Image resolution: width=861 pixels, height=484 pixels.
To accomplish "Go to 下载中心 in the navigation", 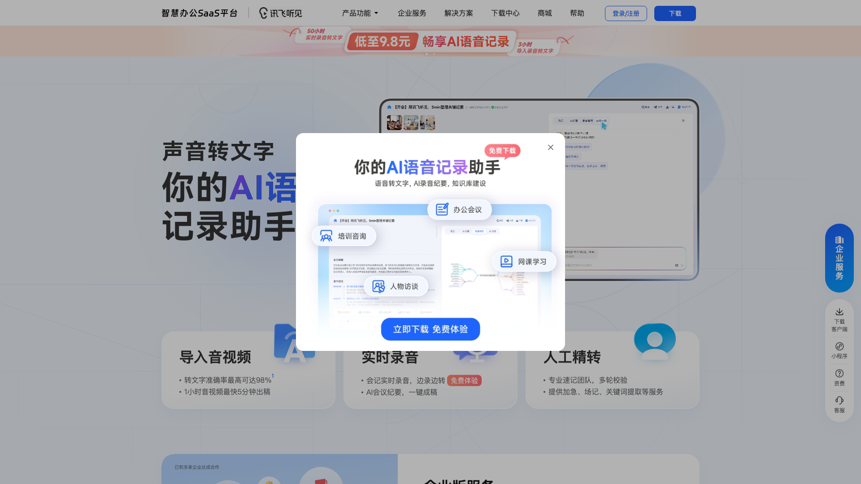I will click(505, 13).
